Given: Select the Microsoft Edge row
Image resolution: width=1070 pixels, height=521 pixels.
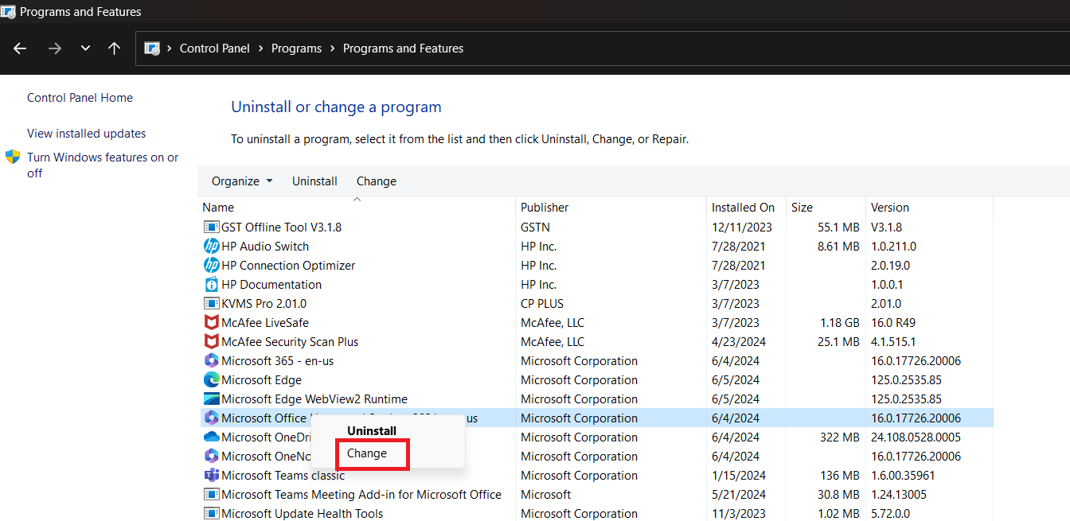Looking at the screenshot, I should [597, 380].
